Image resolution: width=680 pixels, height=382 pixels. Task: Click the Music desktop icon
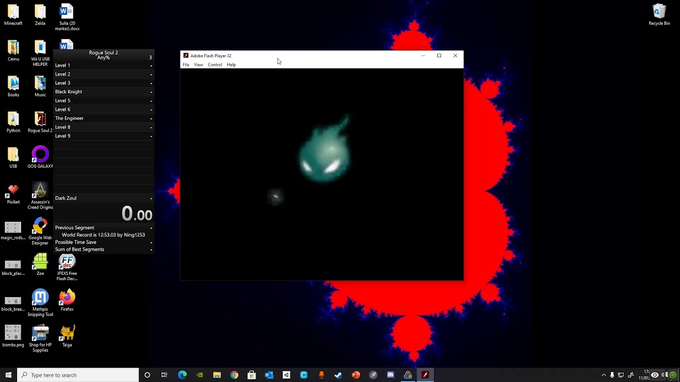coord(40,86)
